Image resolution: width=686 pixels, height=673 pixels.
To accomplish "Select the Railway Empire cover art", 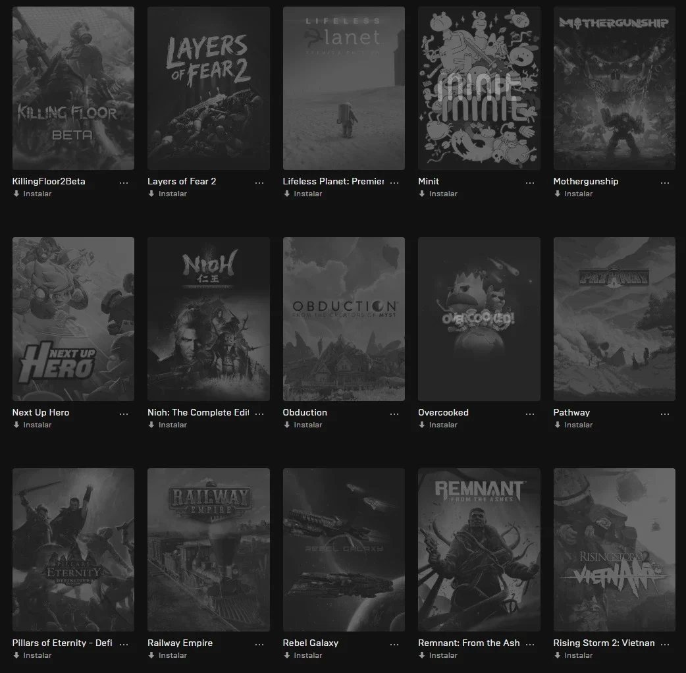I will 209,550.
